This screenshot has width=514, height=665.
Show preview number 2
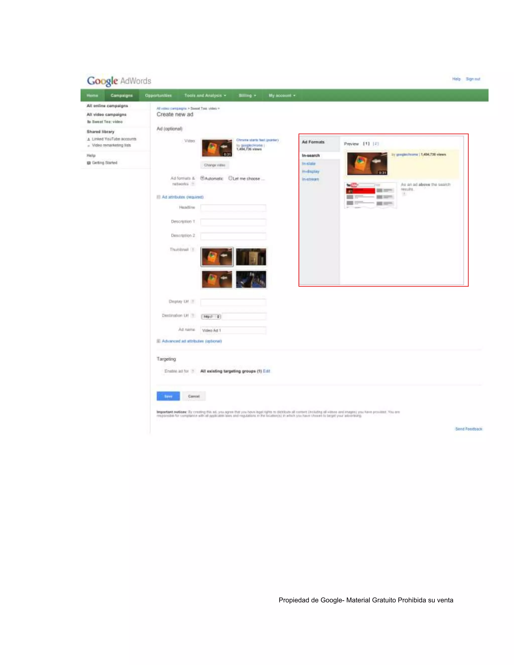coord(376,144)
